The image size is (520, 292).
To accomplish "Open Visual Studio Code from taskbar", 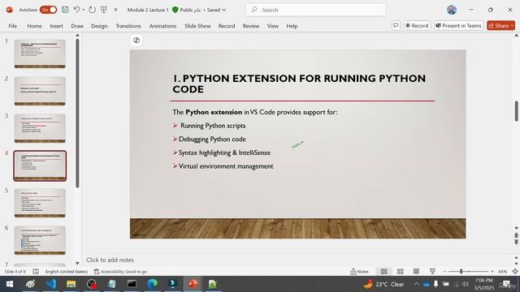I will (x=51, y=284).
